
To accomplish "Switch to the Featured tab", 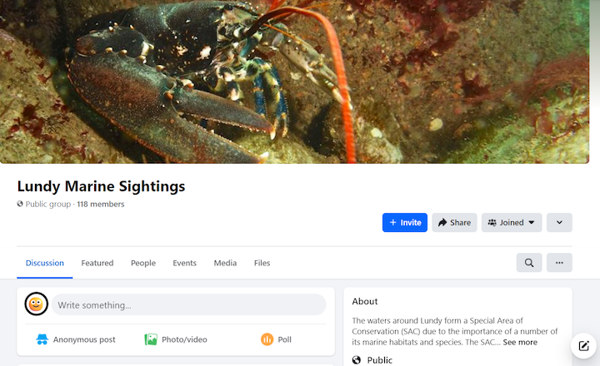I will click(97, 263).
